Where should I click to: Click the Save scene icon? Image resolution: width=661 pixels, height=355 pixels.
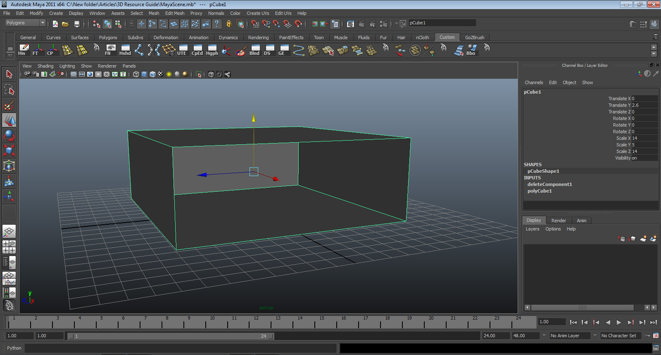click(76, 24)
